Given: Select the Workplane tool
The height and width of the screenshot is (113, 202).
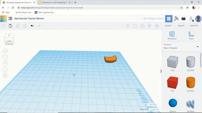Looking at the screenshot, I should [172, 35].
